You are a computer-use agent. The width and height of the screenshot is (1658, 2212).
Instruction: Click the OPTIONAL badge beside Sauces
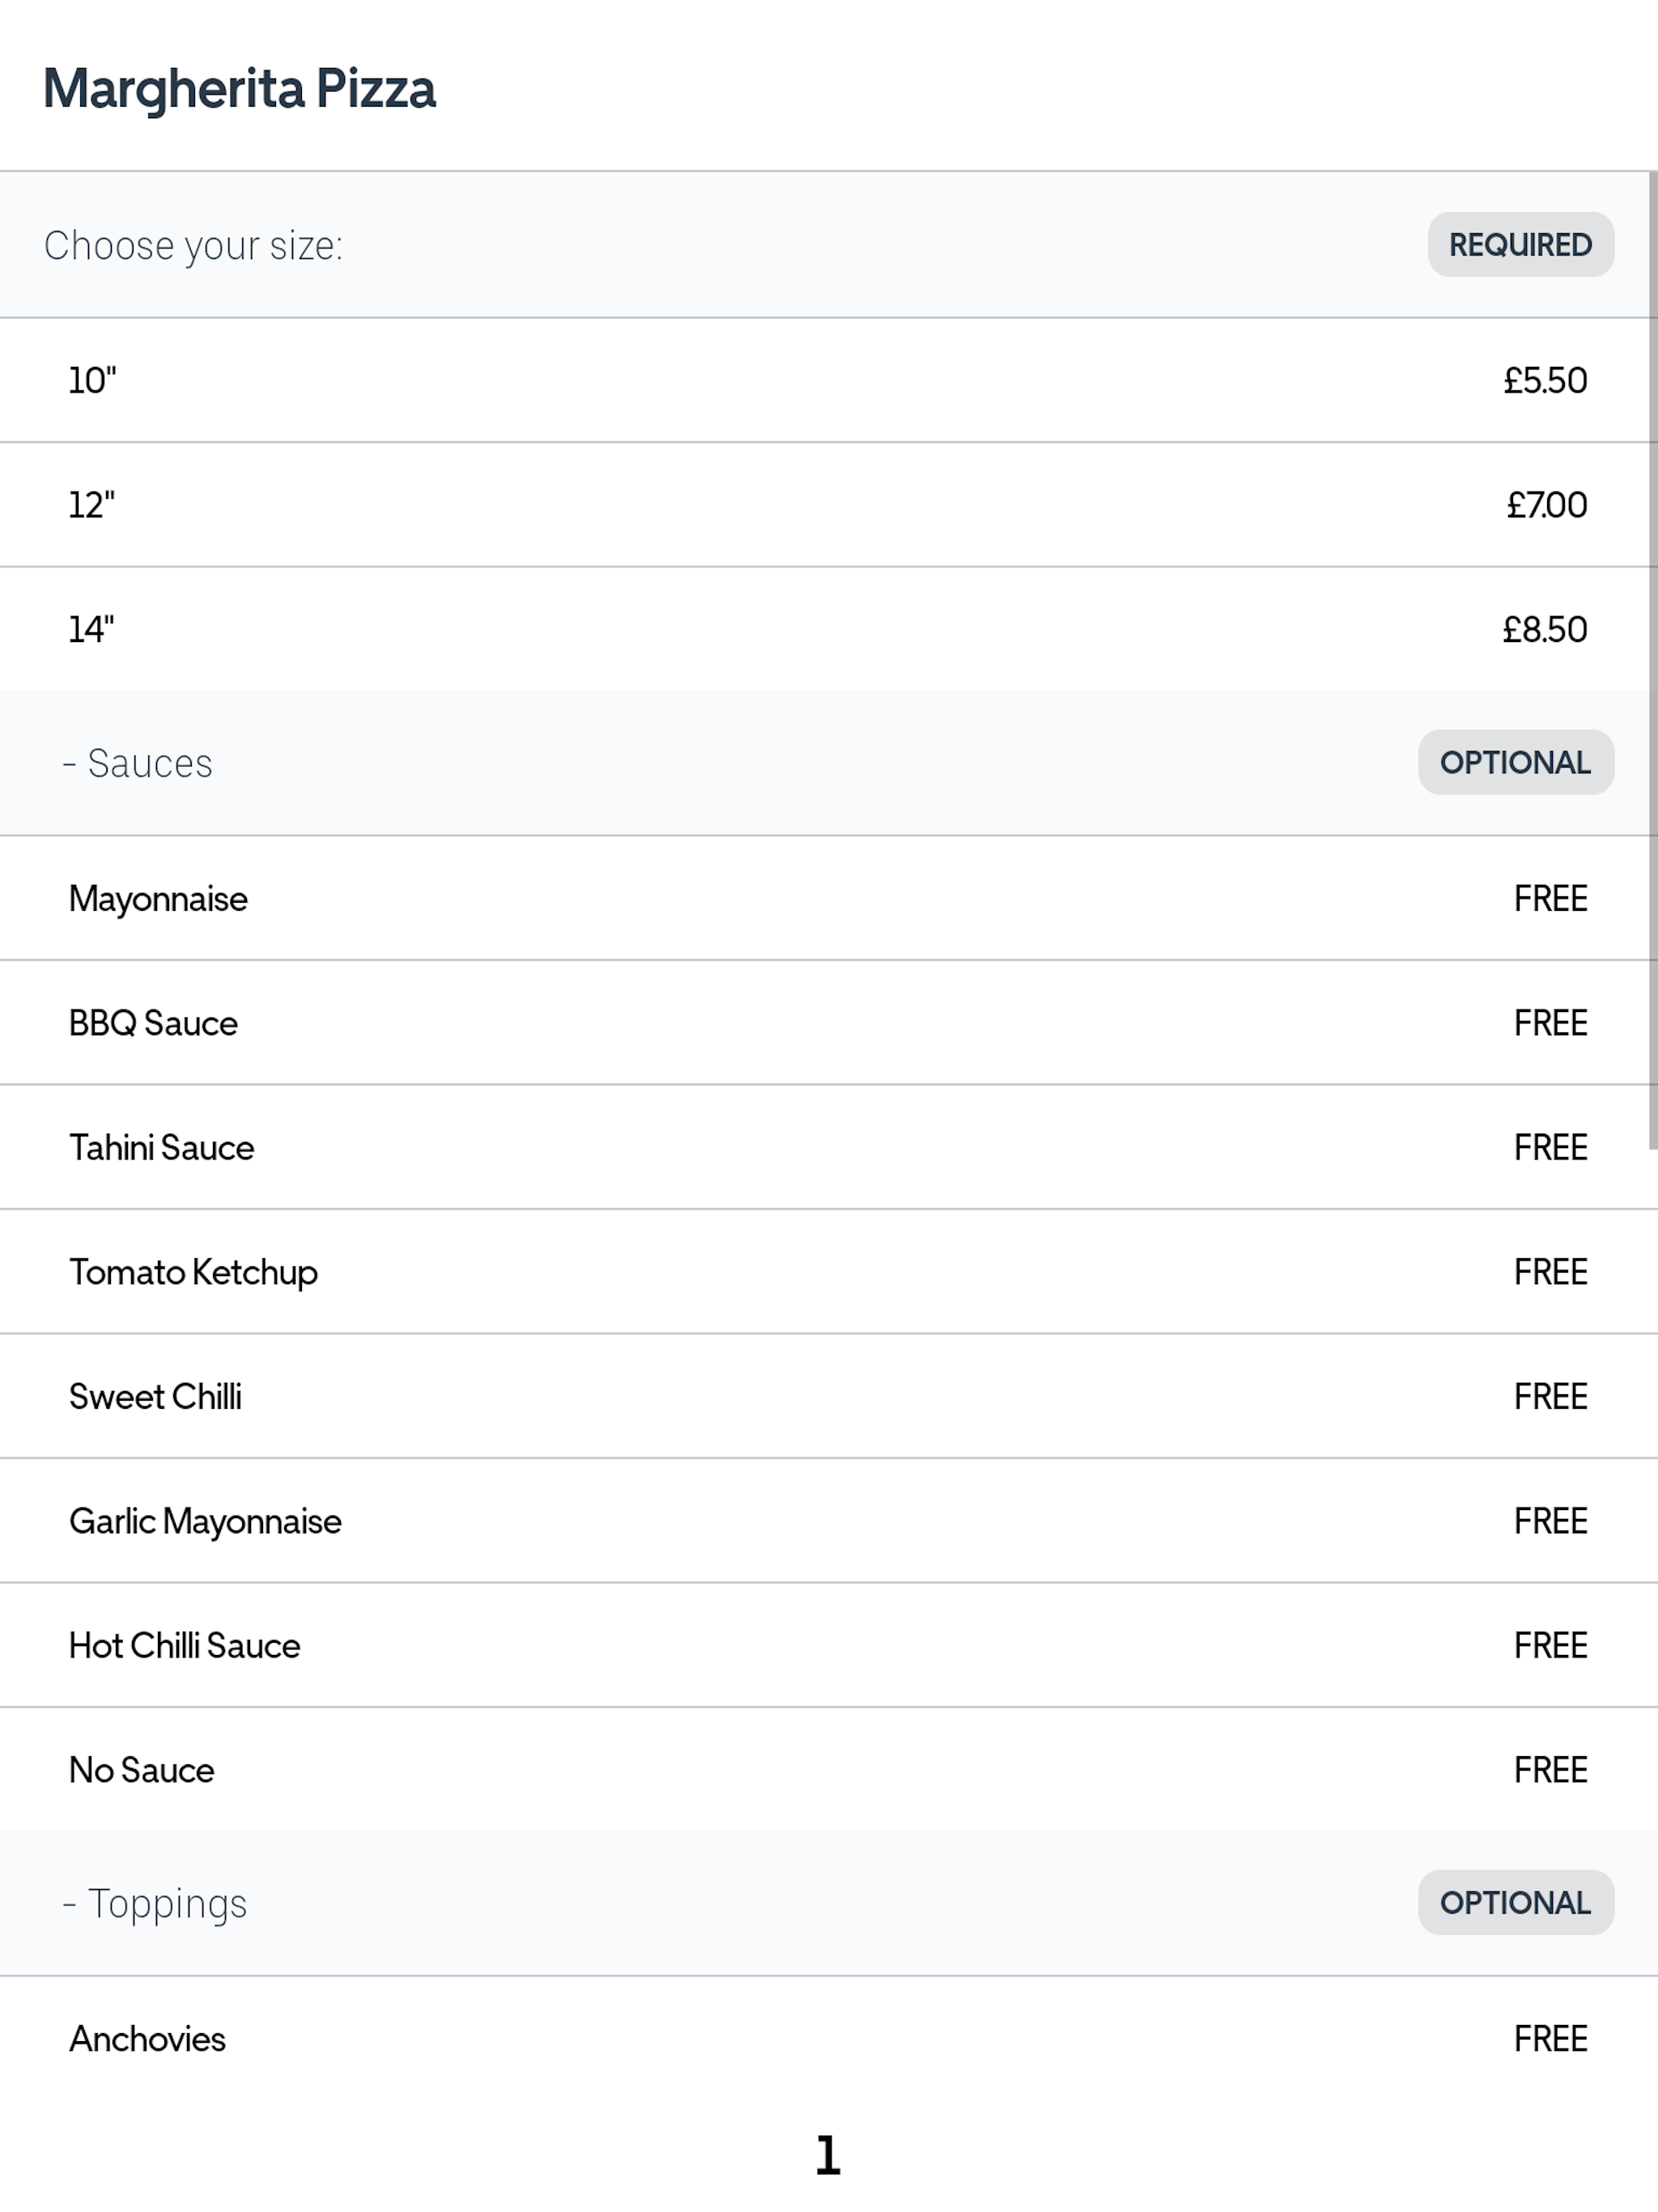tap(1515, 763)
